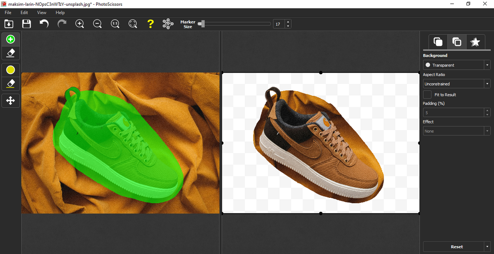This screenshot has height=254, width=494.
Task: Click the network nodes toolbar icon
Action: [x=168, y=24]
